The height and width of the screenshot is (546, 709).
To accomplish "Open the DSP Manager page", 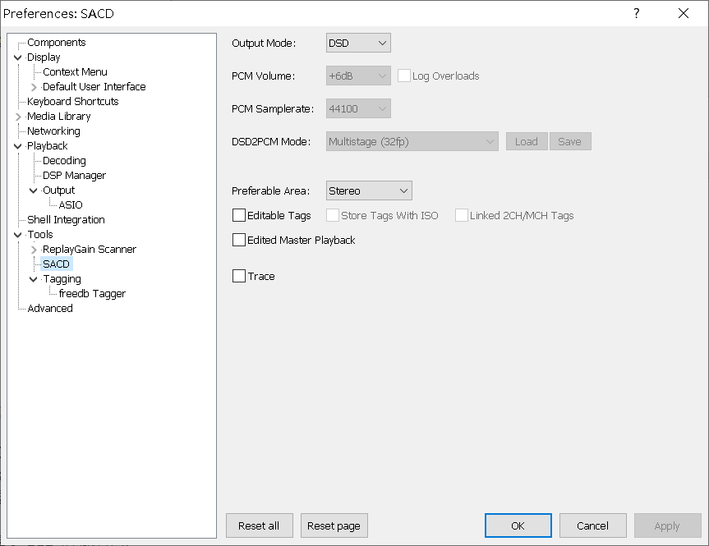I will point(74,176).
